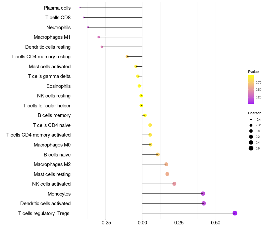
Task: Select the 0.6 Pearson legend circle
Action: click(x=251, y=148)
